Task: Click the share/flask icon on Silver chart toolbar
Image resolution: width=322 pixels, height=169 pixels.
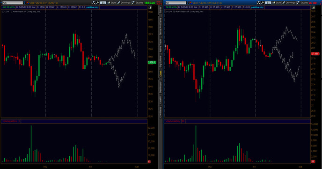Action: pyautogui.click(x=259, y=3)
